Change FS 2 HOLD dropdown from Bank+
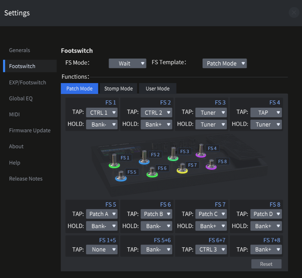302x278 pixels. tap(156, 124)
